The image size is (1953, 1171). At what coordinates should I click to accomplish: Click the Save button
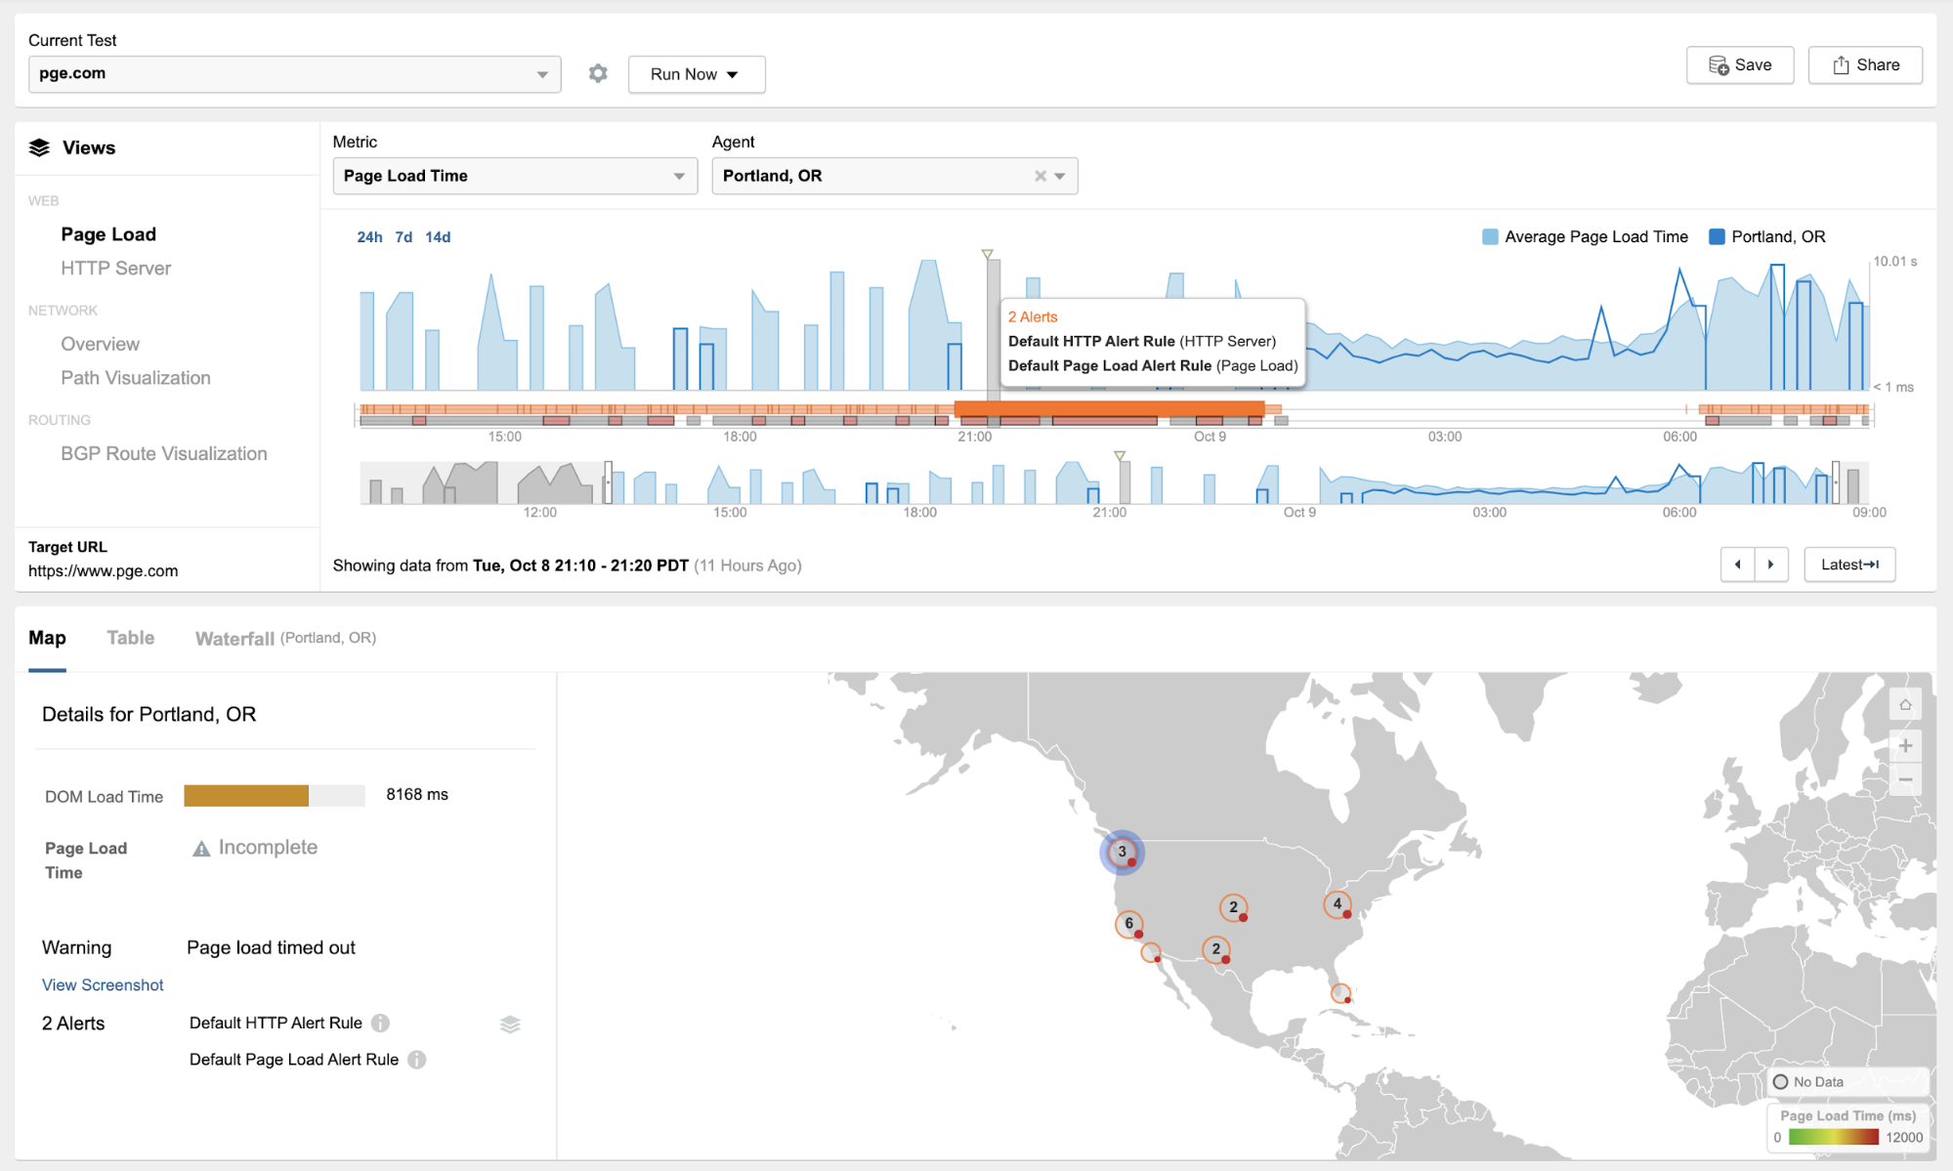tap(1739, 65)
